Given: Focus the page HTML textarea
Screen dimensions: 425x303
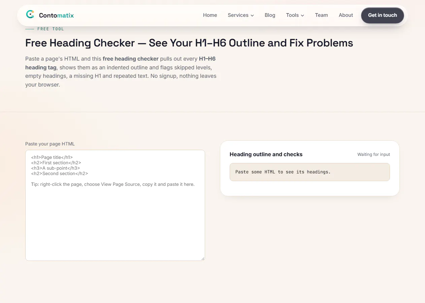Looking at the screenshot, I should pos(115,205).
